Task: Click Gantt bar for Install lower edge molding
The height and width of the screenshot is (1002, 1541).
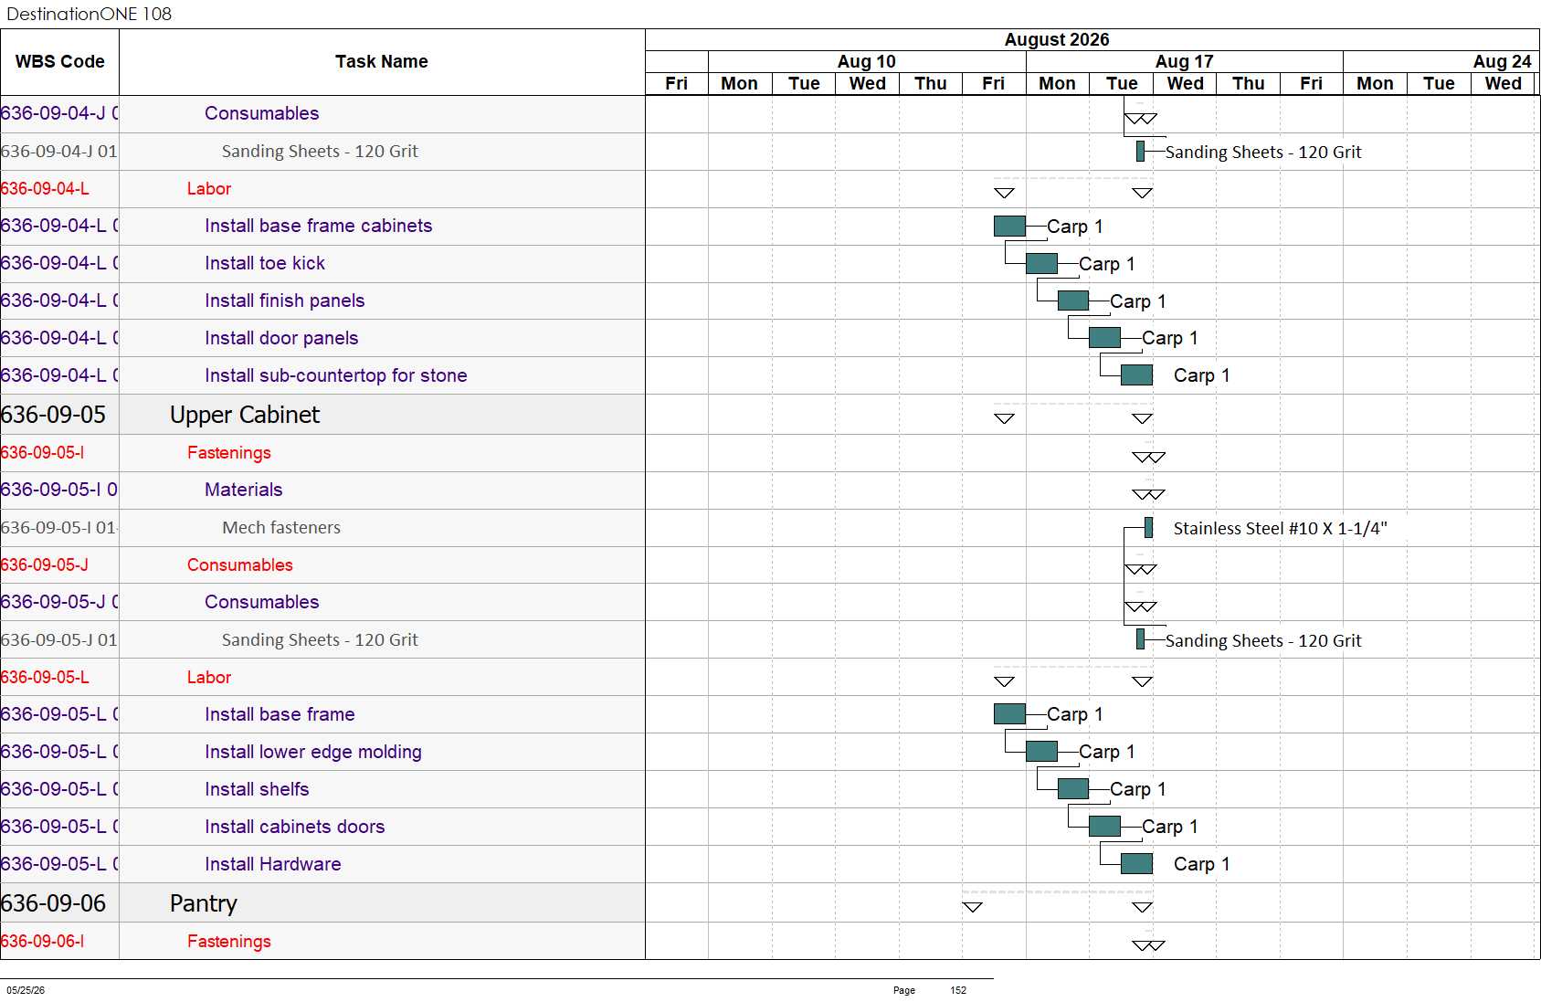Action: [1041, 752]
